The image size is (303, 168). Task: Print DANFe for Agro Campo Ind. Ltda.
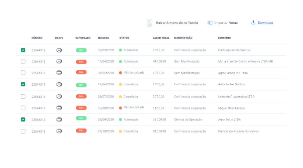(59, 73)
